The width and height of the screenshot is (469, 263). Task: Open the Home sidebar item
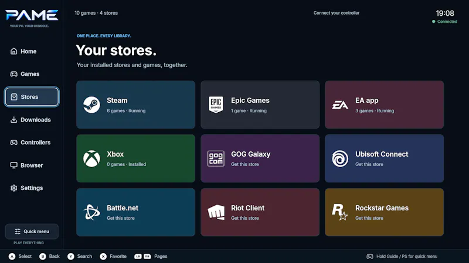[32, 51]
